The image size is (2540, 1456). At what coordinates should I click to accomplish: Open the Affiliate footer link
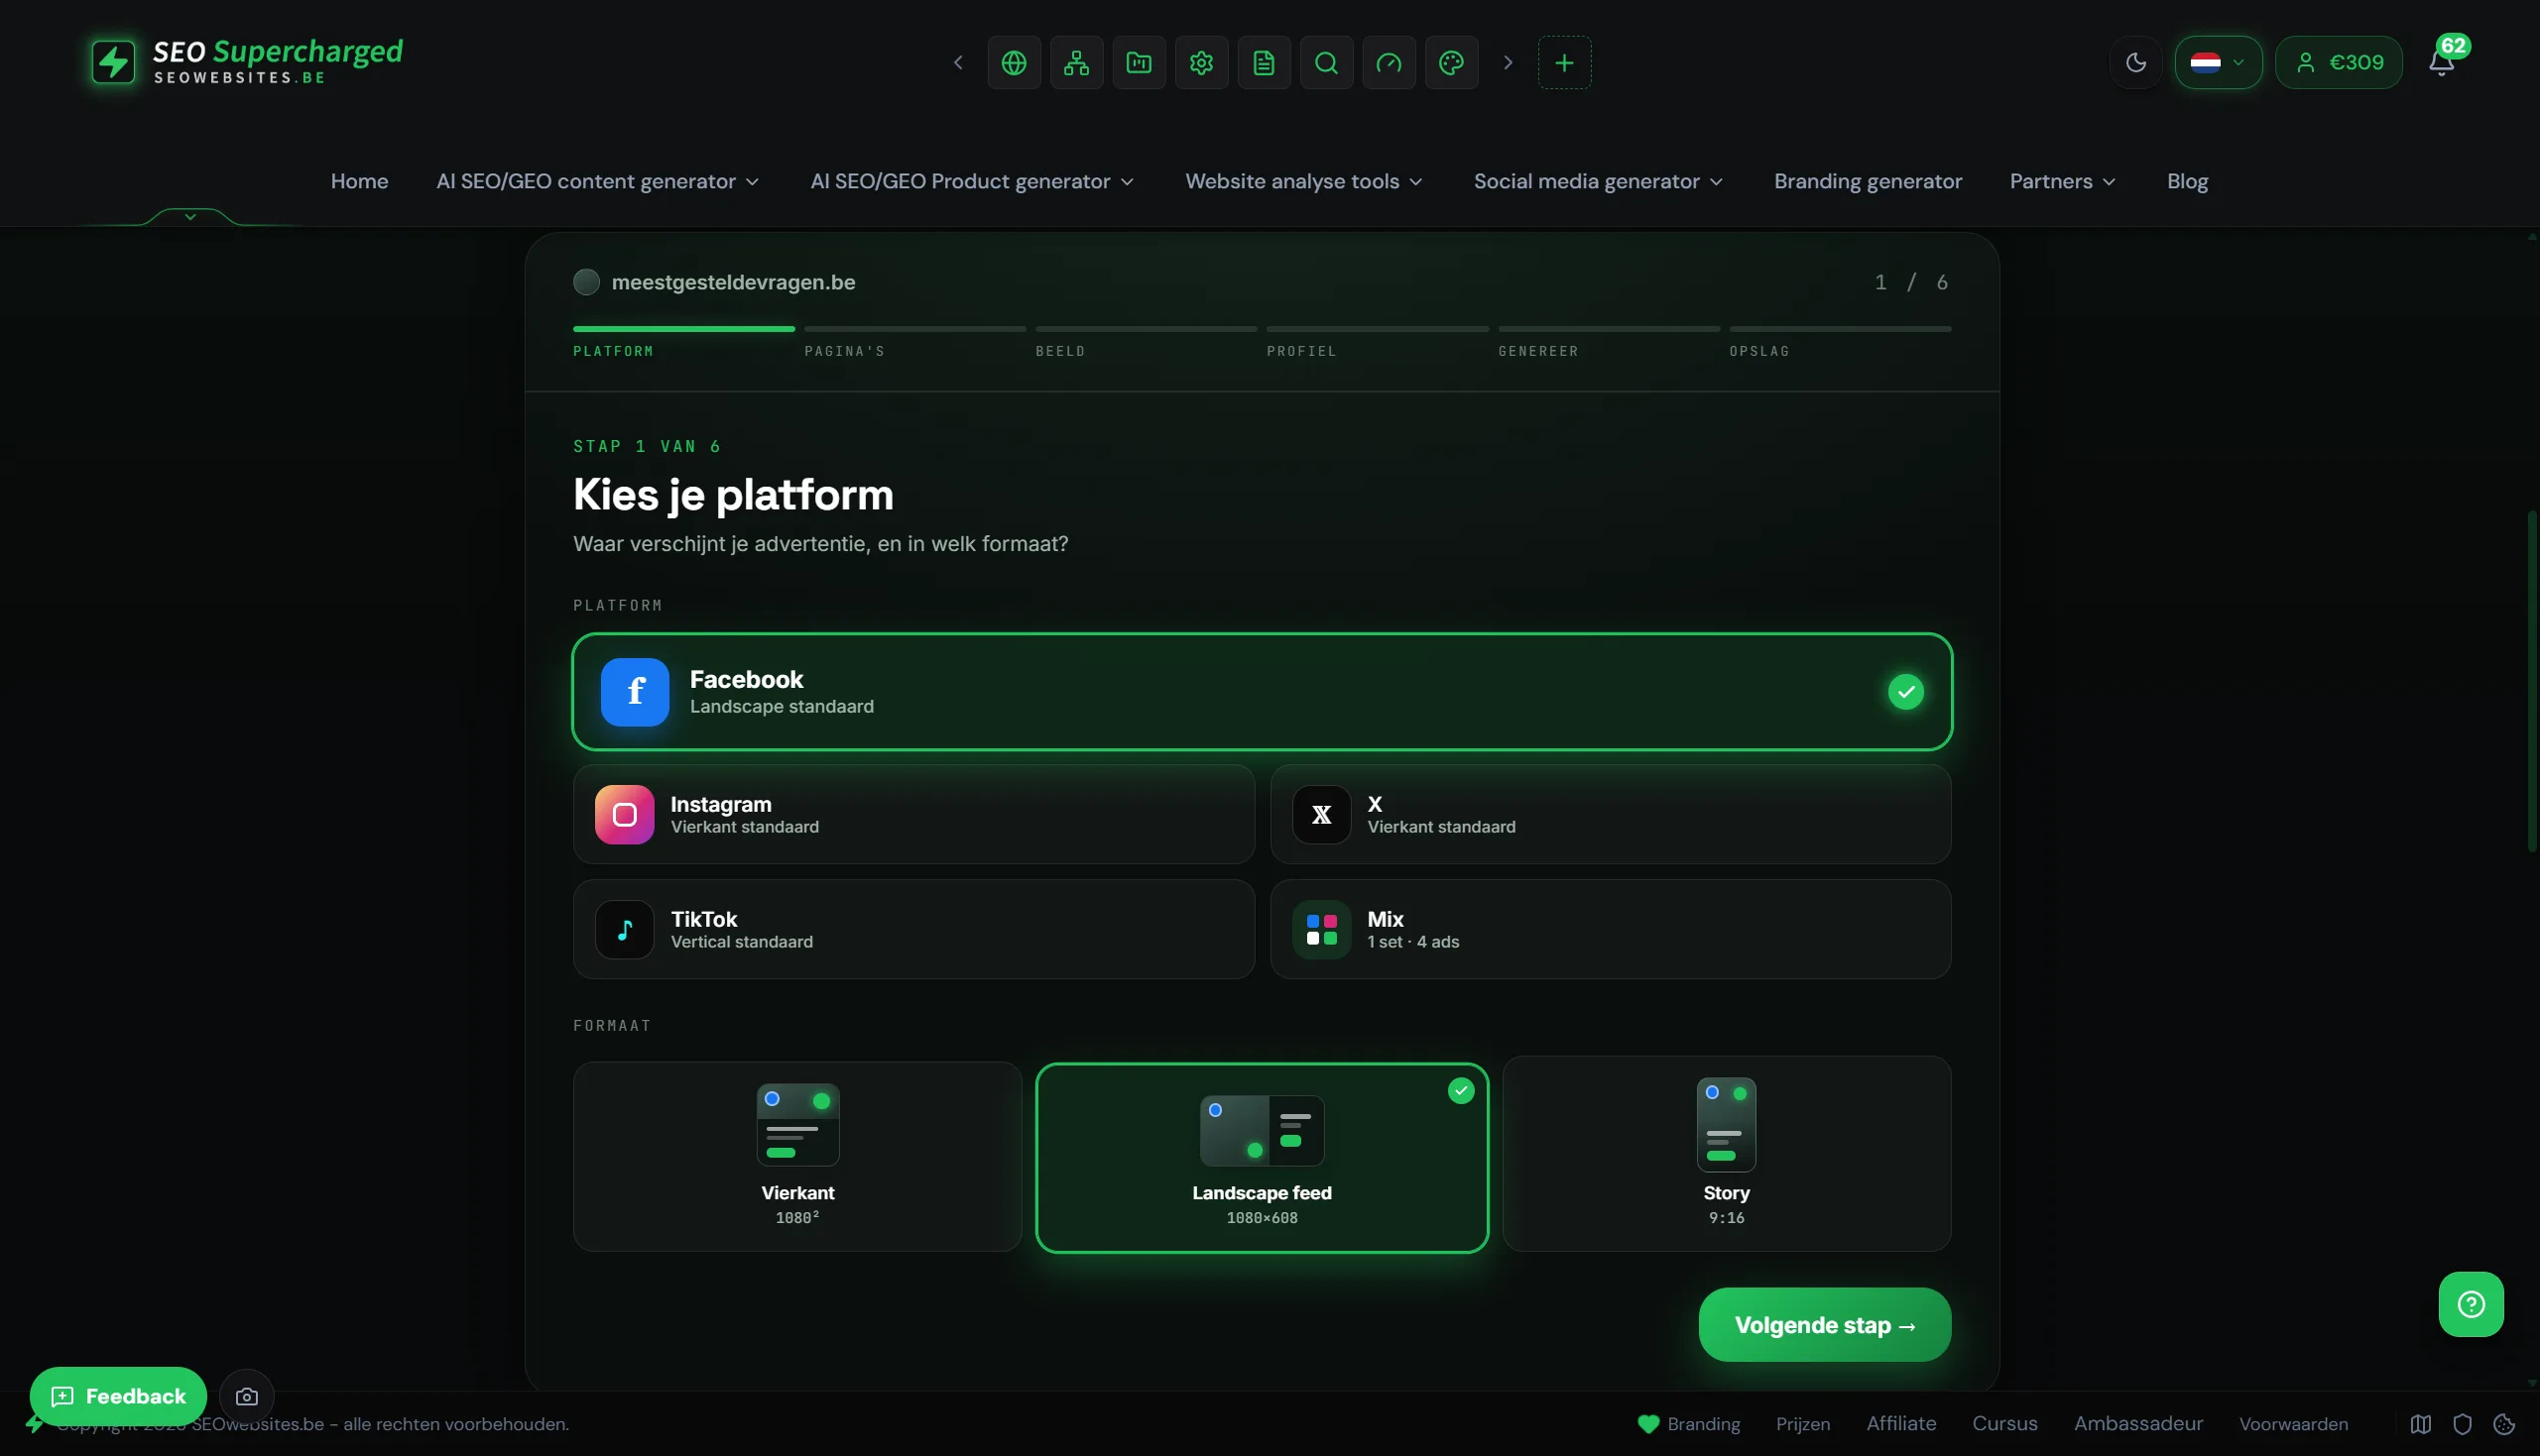(1900, 1424)
